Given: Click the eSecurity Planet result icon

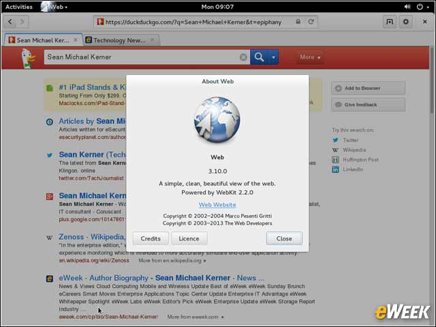Looking at the screenshot, I should pyautogui.click(x=50, y=122).
